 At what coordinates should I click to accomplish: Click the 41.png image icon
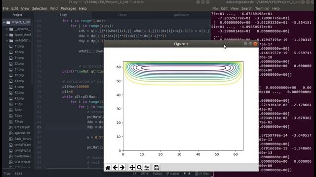point(11,87)
